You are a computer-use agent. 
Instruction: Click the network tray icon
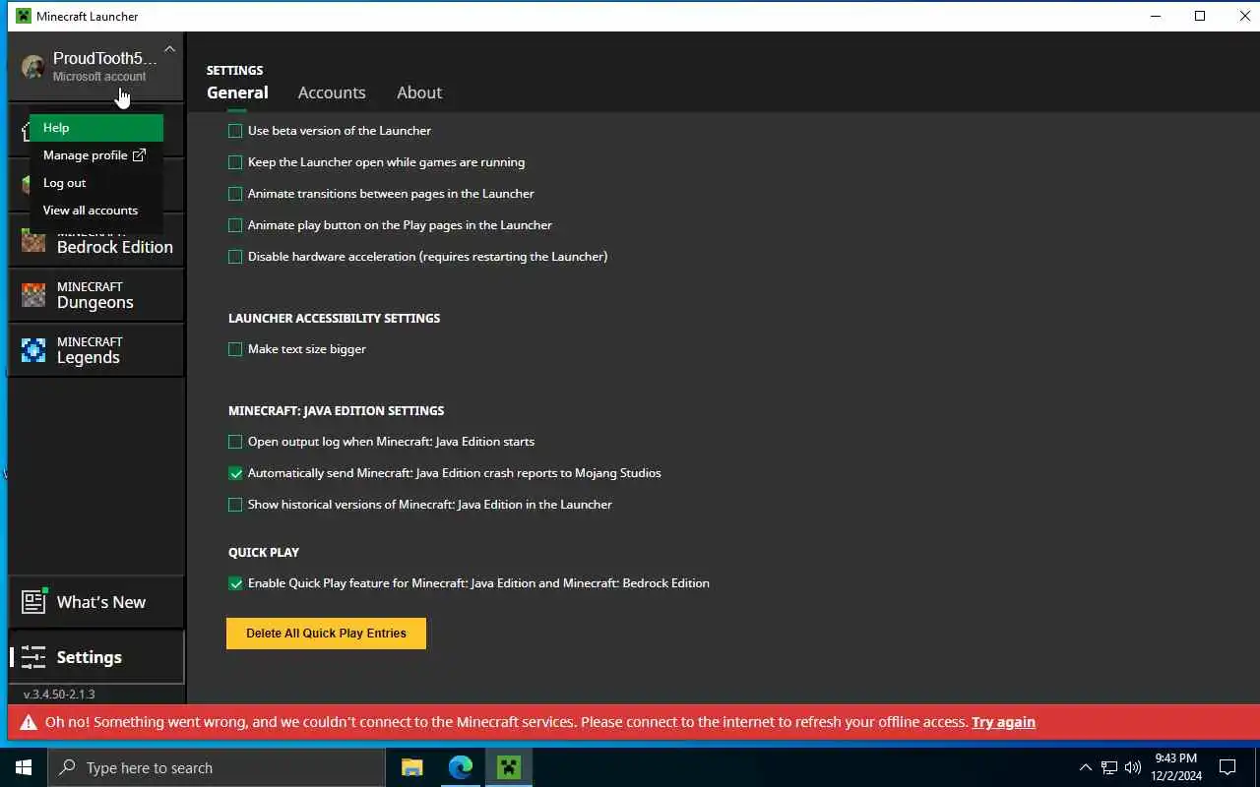[x=1109, y=768]
